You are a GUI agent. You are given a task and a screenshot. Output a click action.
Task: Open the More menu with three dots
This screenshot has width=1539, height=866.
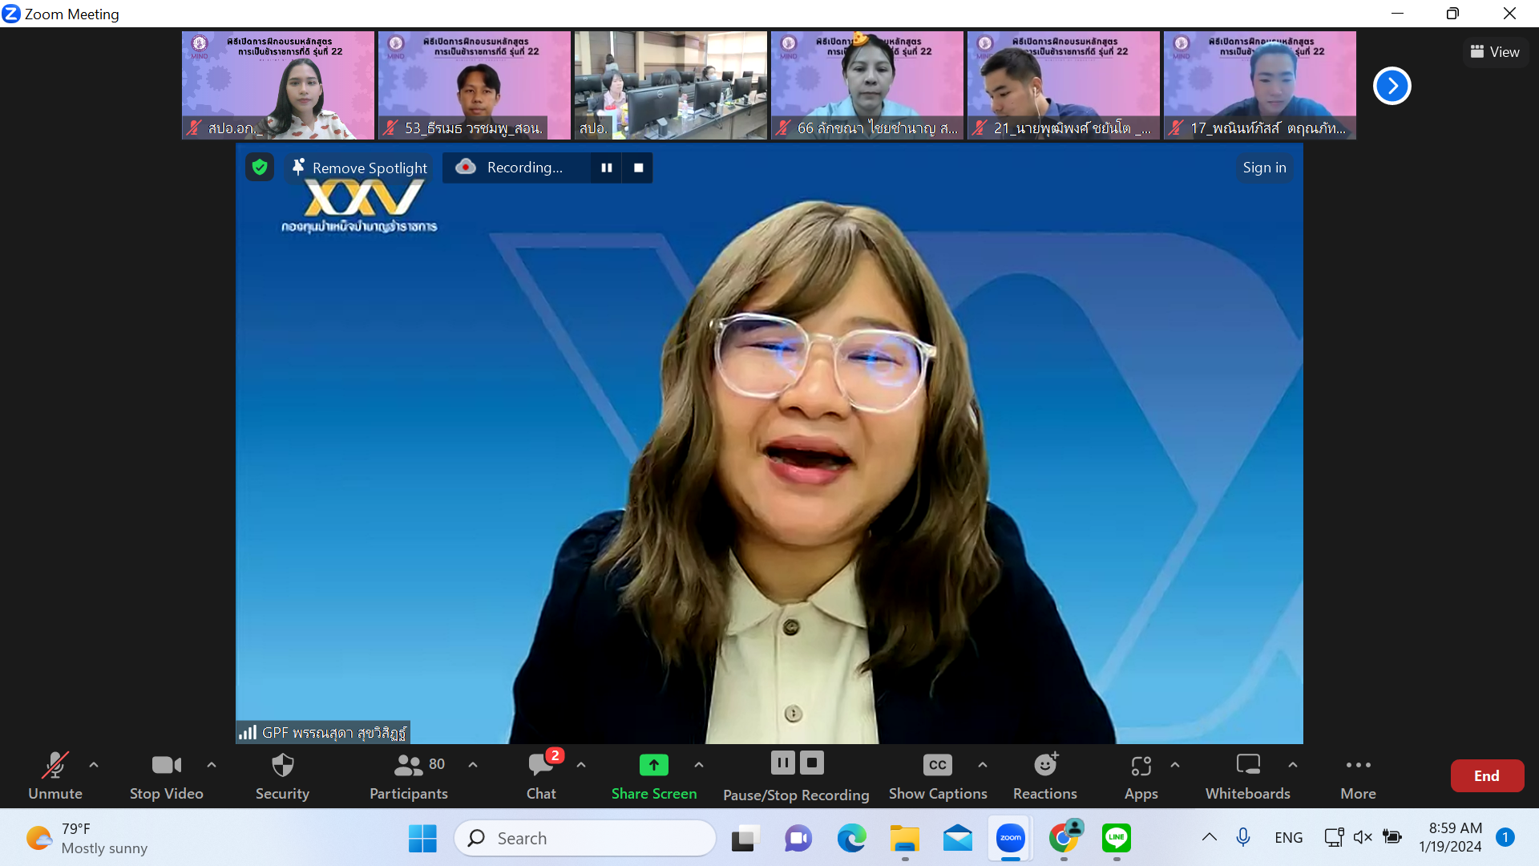(x=1358, y=775)
